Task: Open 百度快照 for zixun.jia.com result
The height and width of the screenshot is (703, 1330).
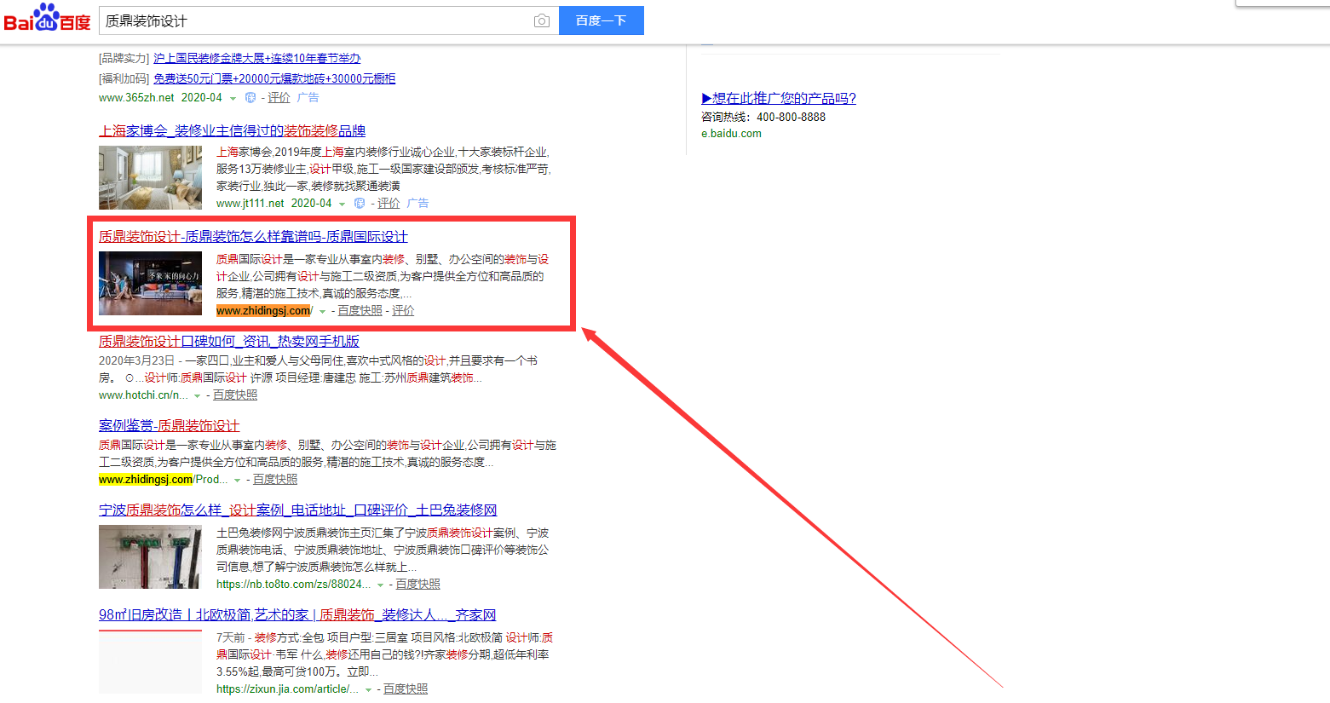Action: 406,689
